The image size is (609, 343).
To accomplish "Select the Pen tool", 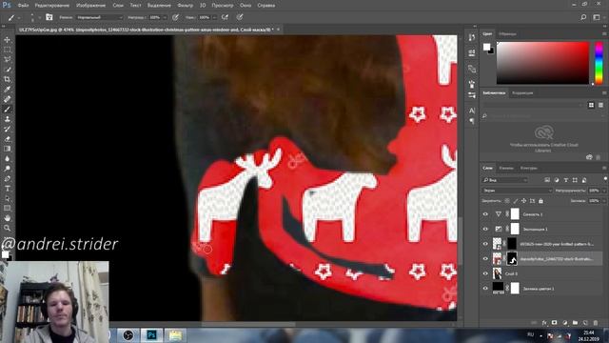I will point(7,178).
